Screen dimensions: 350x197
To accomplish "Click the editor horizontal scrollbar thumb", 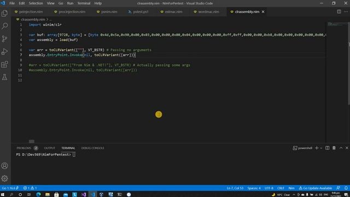I will (x=32, y=141).
